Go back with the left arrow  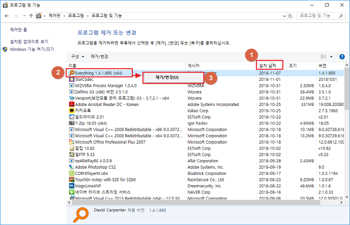click(x=7, y=16)
